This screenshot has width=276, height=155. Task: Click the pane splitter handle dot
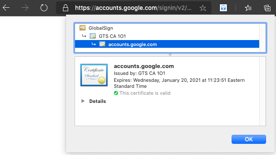pyautogui.click(x=170, y=55)
